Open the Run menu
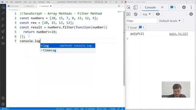Screen dimensions: 196x110 coord(35,2)
